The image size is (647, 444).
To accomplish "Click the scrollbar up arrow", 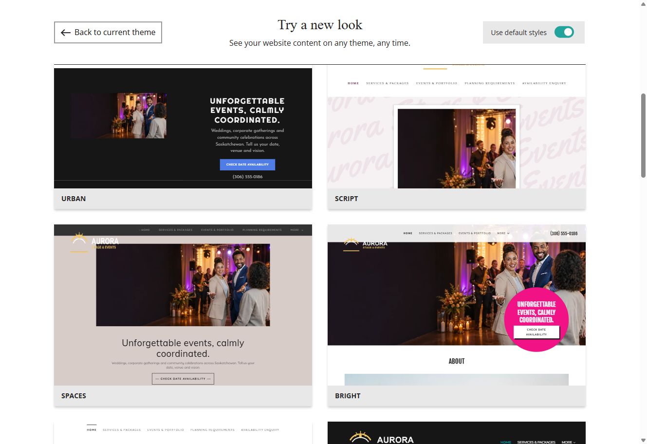I will (x=643, y=4).
